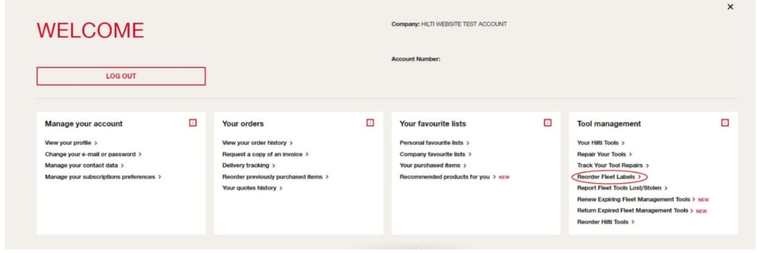Click the info icon in Your orders card
This screenshot has width=757, height=253.
point(370,123)
